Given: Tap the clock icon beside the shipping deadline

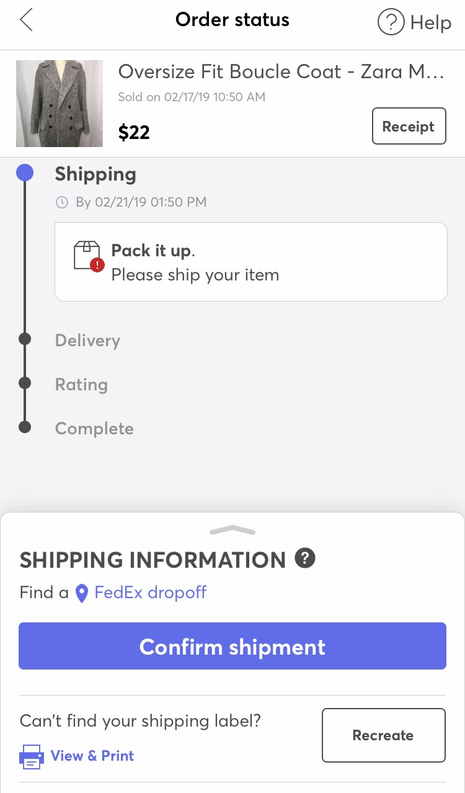Looking at the screenshot, I should click(x=61, y=202).
